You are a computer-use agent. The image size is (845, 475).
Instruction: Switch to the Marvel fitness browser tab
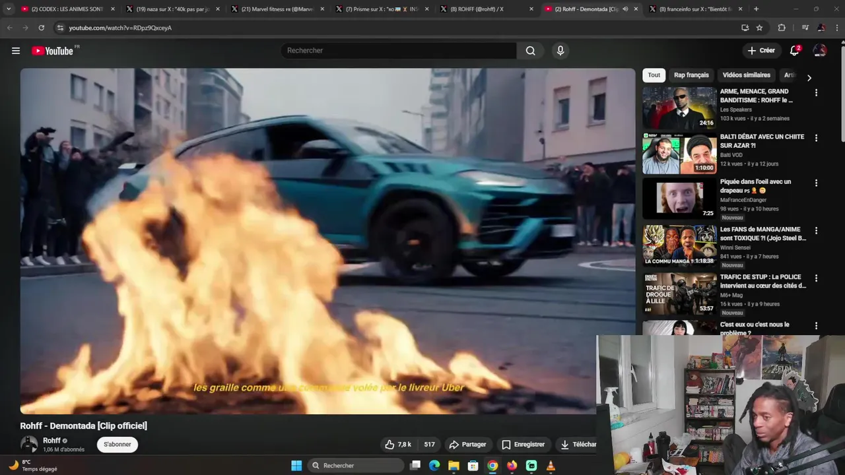tap(277, 9)
